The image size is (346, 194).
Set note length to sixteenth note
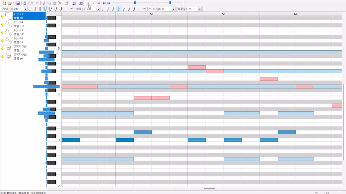coord(124,9)
